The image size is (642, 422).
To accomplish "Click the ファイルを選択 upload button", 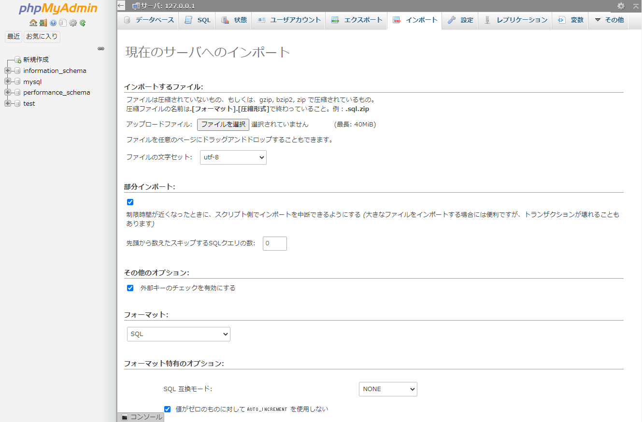I will click(x=223, y=125).
